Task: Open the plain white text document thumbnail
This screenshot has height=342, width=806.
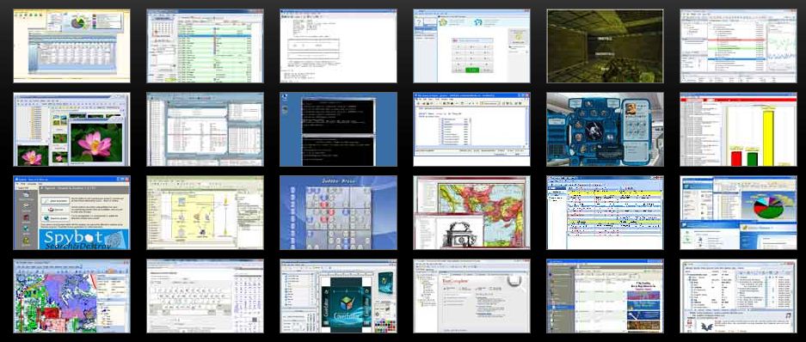Action: (x=338, y=46)
